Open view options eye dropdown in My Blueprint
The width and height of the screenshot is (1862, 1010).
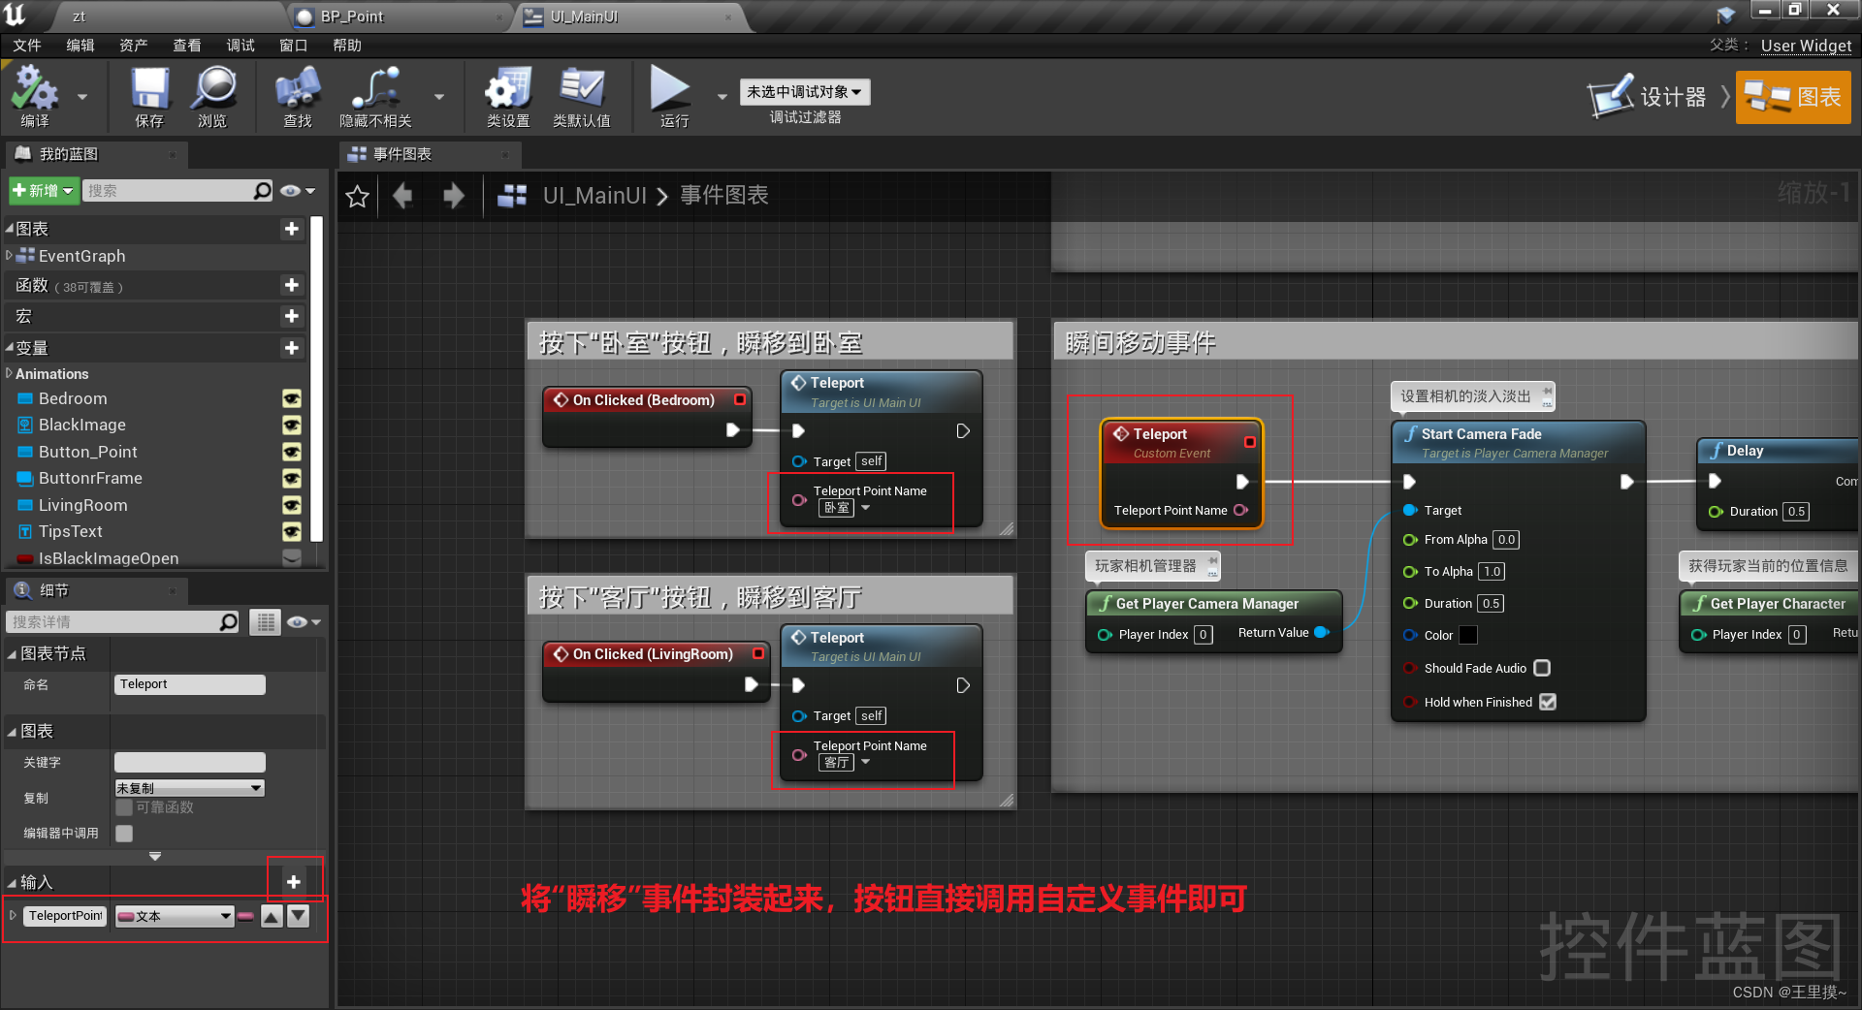298,191
